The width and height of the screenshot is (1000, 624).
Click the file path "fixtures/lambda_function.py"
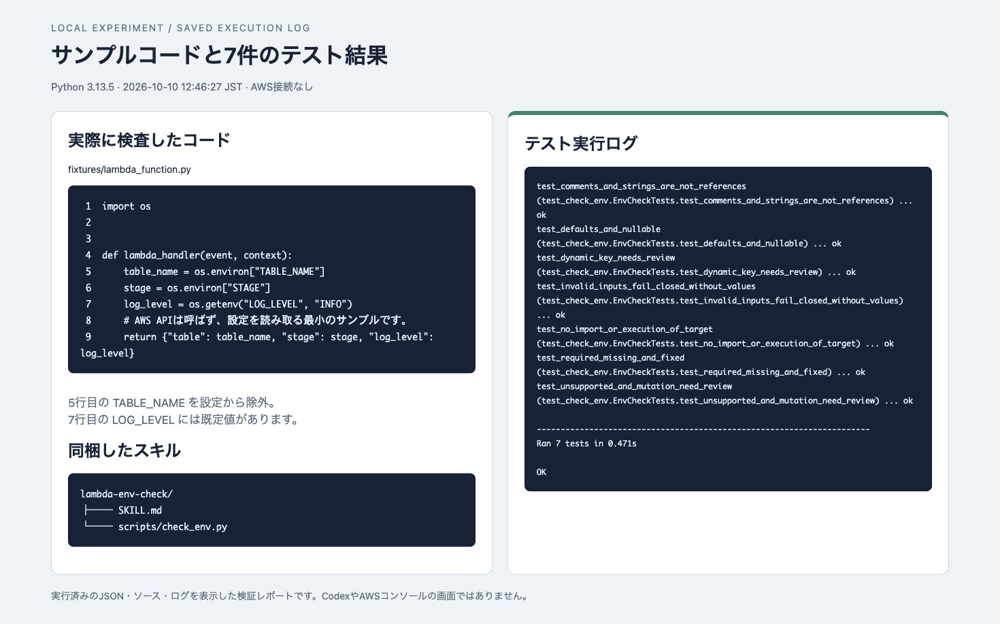[129, 169]
